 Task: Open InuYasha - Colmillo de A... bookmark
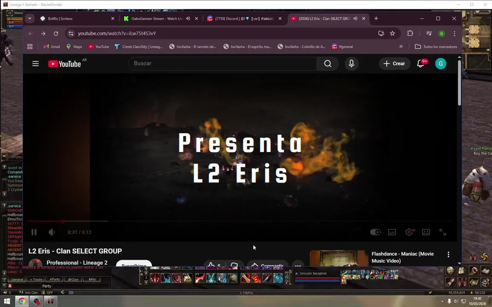tap(301, 46)
